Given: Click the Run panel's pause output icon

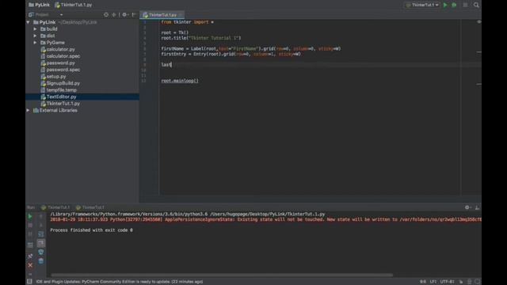Looking at the screenshot, I should point(30,234).
